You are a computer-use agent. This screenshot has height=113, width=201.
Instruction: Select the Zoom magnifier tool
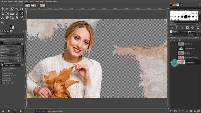[3, 22]
